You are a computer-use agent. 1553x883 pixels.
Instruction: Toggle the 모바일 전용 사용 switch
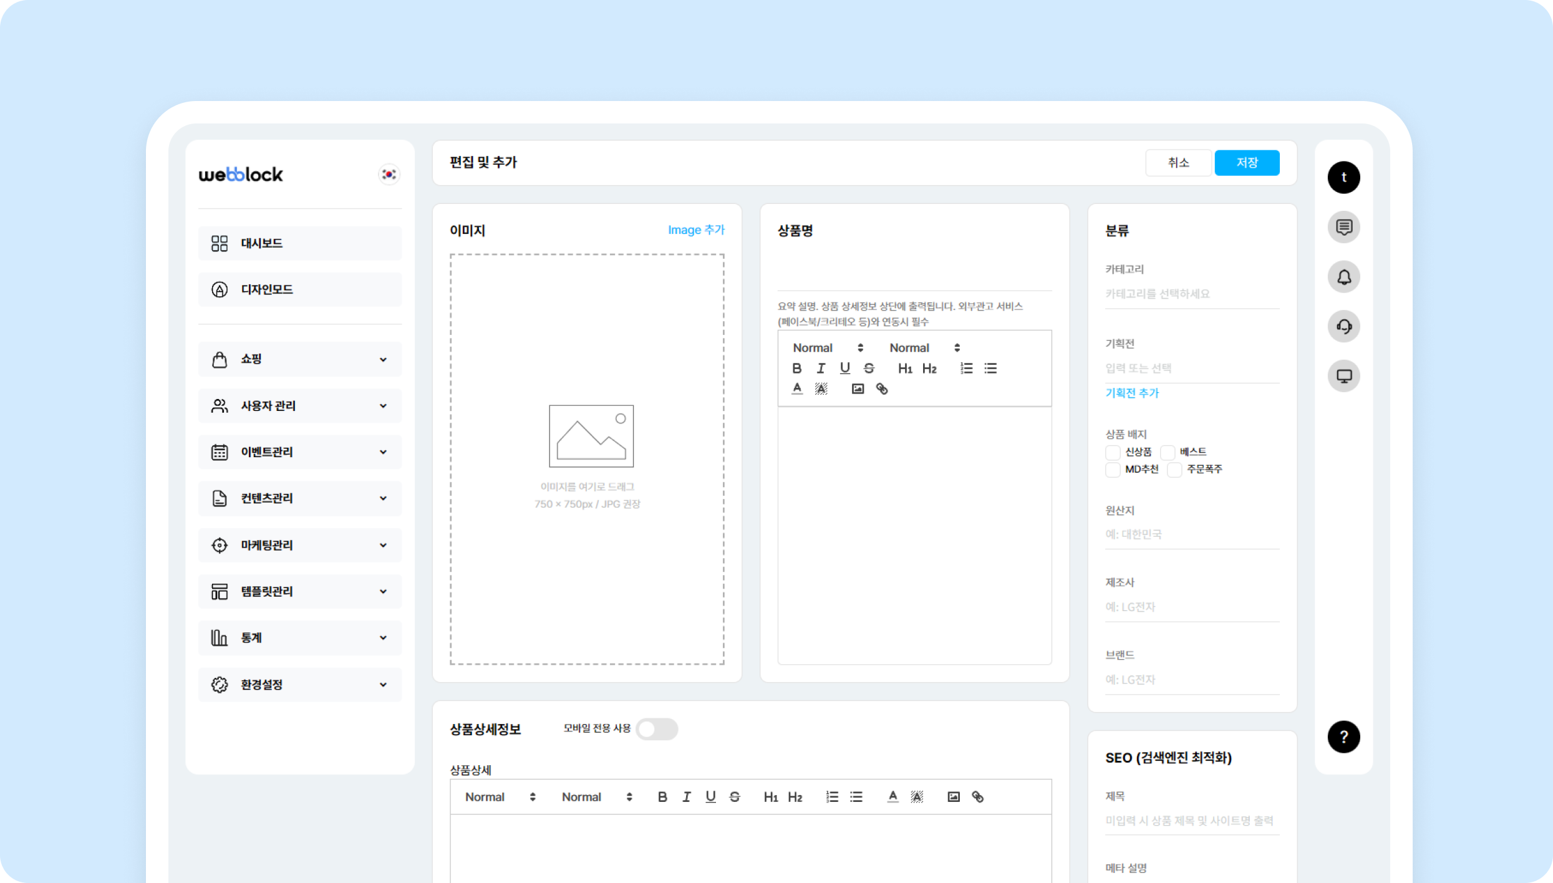[x=656, y=729]
